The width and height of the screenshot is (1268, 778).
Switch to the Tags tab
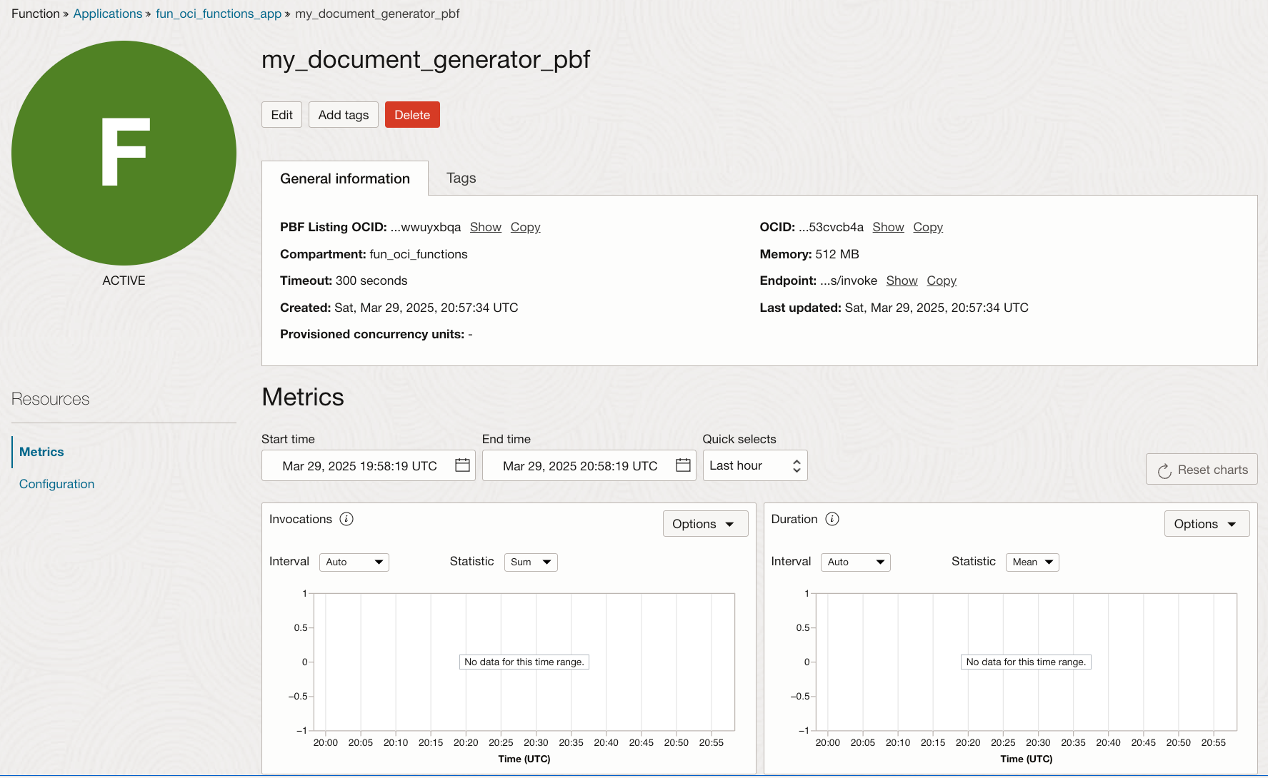pyautogui.click(x=461, y=178)
